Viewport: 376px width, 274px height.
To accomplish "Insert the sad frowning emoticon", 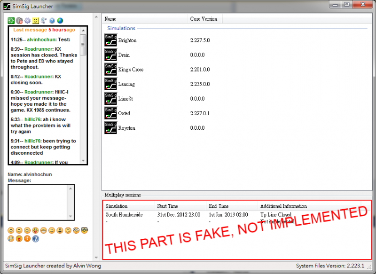I will pos(19,231).
